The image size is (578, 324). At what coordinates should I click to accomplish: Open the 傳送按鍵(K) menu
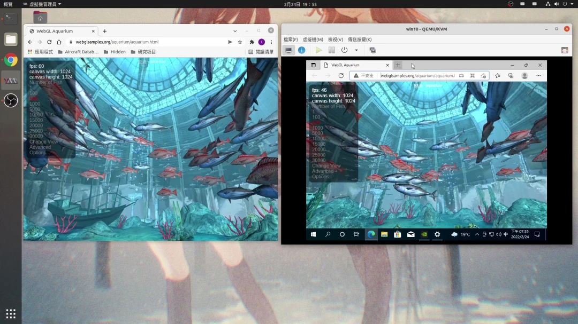click(360, 39)
